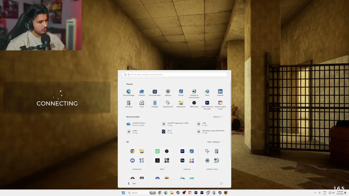Click Show all recommended items
This screenshot has width=349, height=196.
point(218,117)
